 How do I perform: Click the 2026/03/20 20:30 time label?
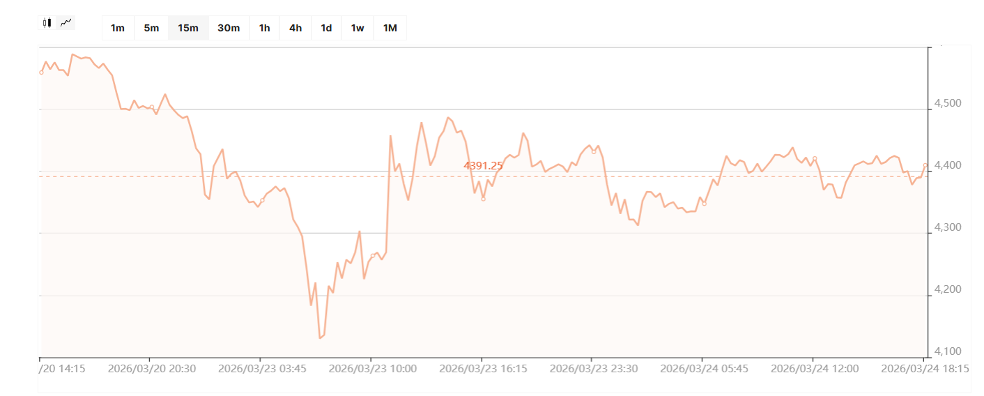152,369
